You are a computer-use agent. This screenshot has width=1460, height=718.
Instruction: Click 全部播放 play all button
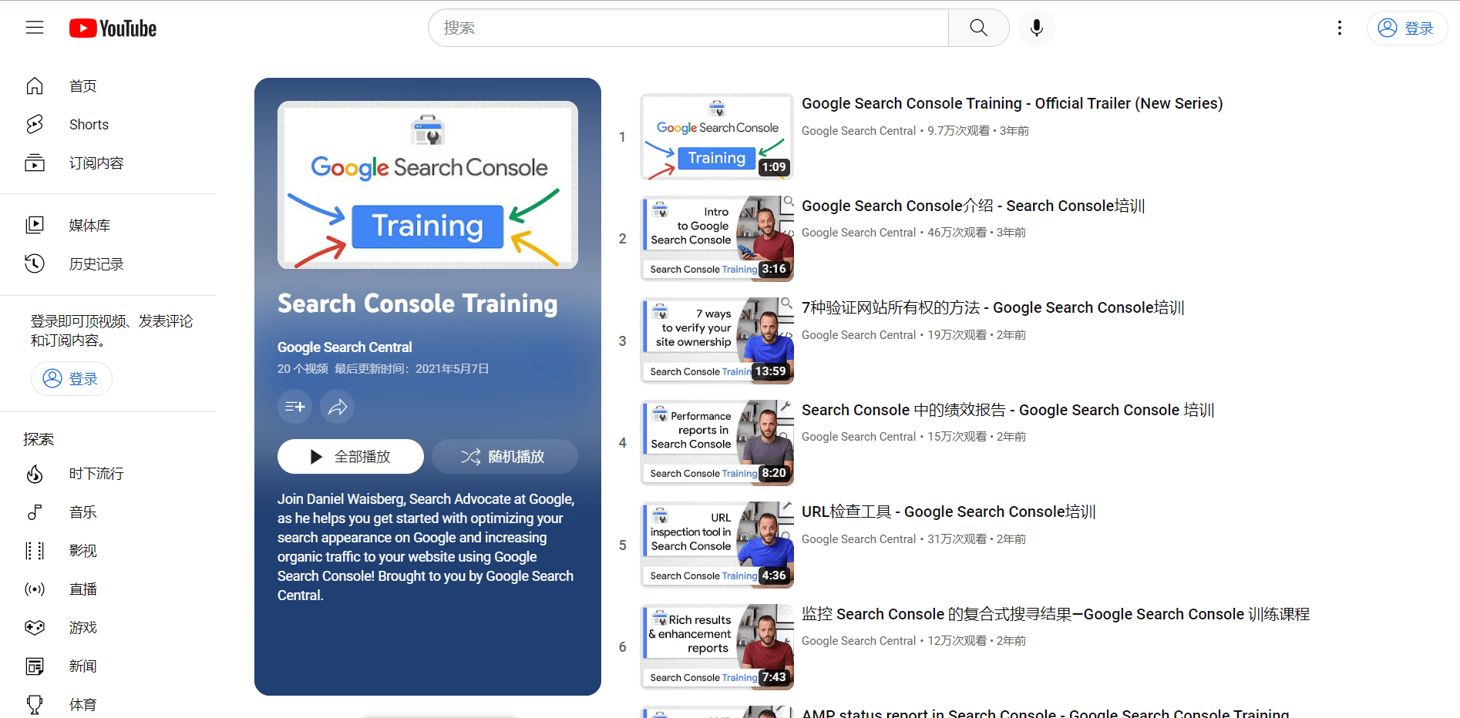tap(351, 457)
